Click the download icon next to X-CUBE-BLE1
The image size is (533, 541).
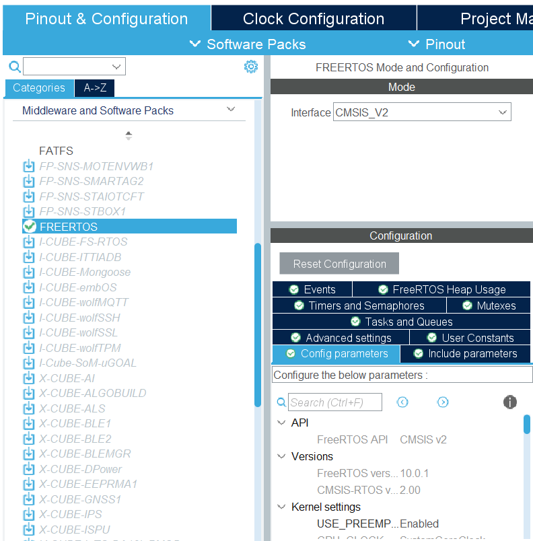click(29, 423)
